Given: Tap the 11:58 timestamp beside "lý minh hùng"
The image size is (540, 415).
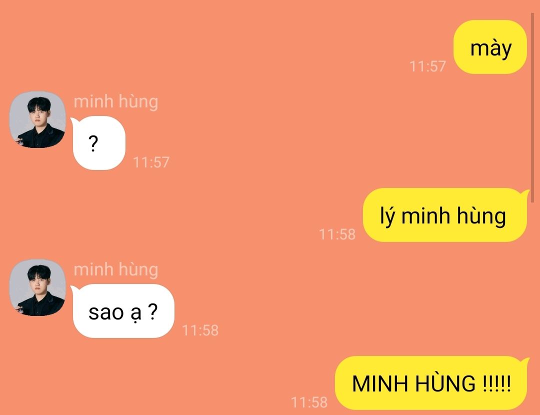Looking at the screenshot, I should click(x=337, y=234).
